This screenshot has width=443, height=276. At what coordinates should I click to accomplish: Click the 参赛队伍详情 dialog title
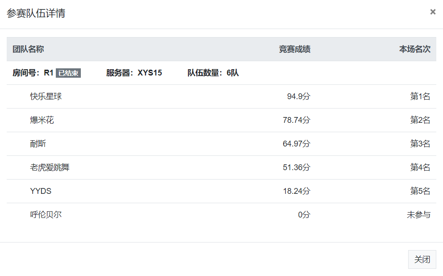(x=36, y=13)
